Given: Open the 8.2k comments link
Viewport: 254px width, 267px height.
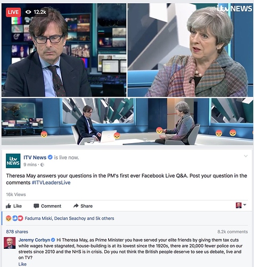Looking at the screenshot, I should pos(233,232).
